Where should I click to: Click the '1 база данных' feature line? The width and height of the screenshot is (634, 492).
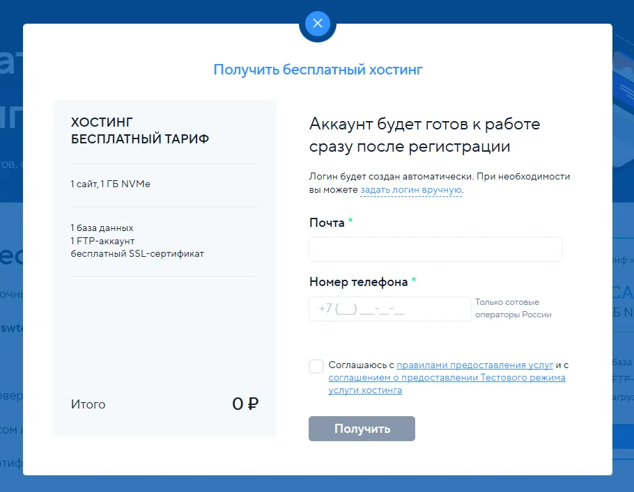102,228
